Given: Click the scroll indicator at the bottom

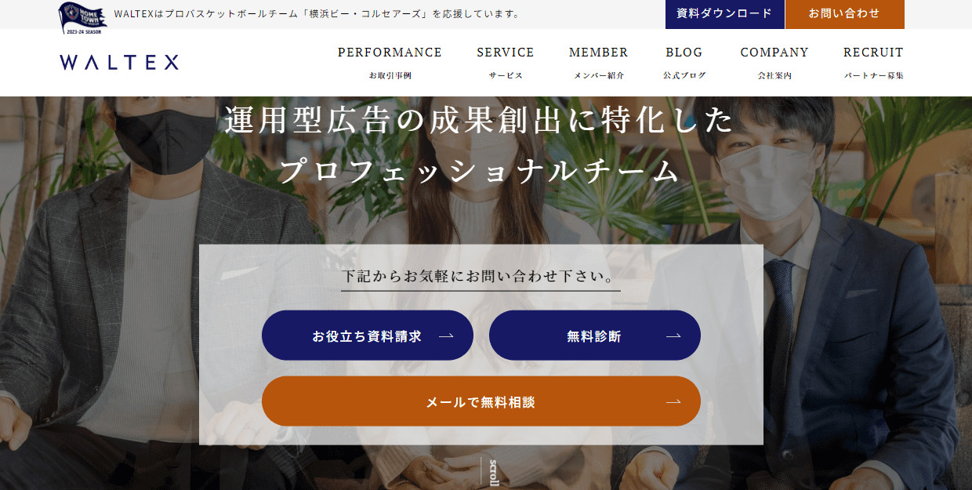Looking at the screenshot, I should click(490, 472).
